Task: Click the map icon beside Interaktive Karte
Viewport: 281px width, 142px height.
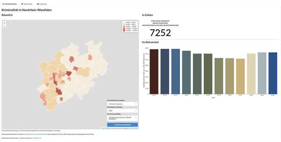Action: coord(3,4)
